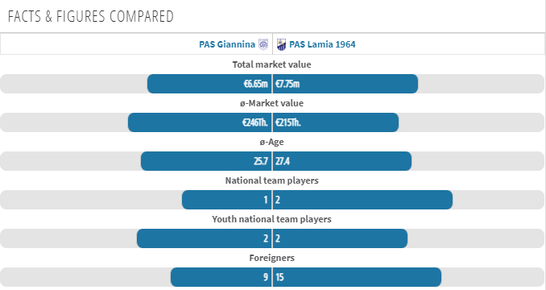Image resolution: width=546 pixels, height=290 pixels.
Task: Click the €6.65m total market value bar
Action: (209, 84)
